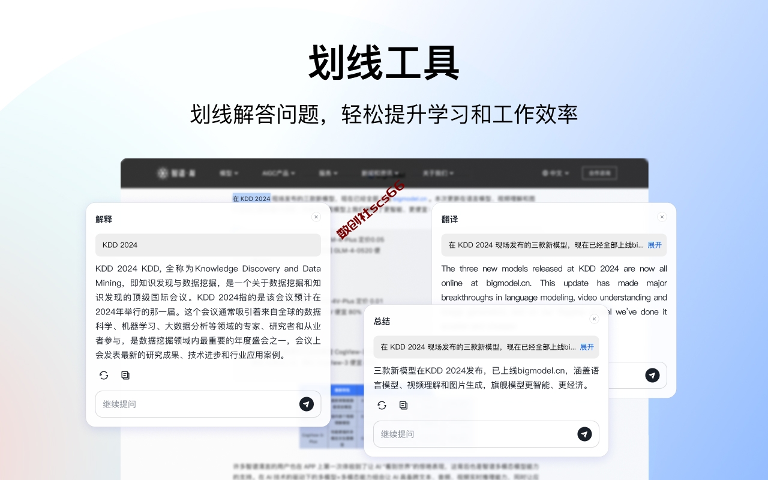Click the 翻译 panel title
Screen dimensions: 768x480
[449, 220]
